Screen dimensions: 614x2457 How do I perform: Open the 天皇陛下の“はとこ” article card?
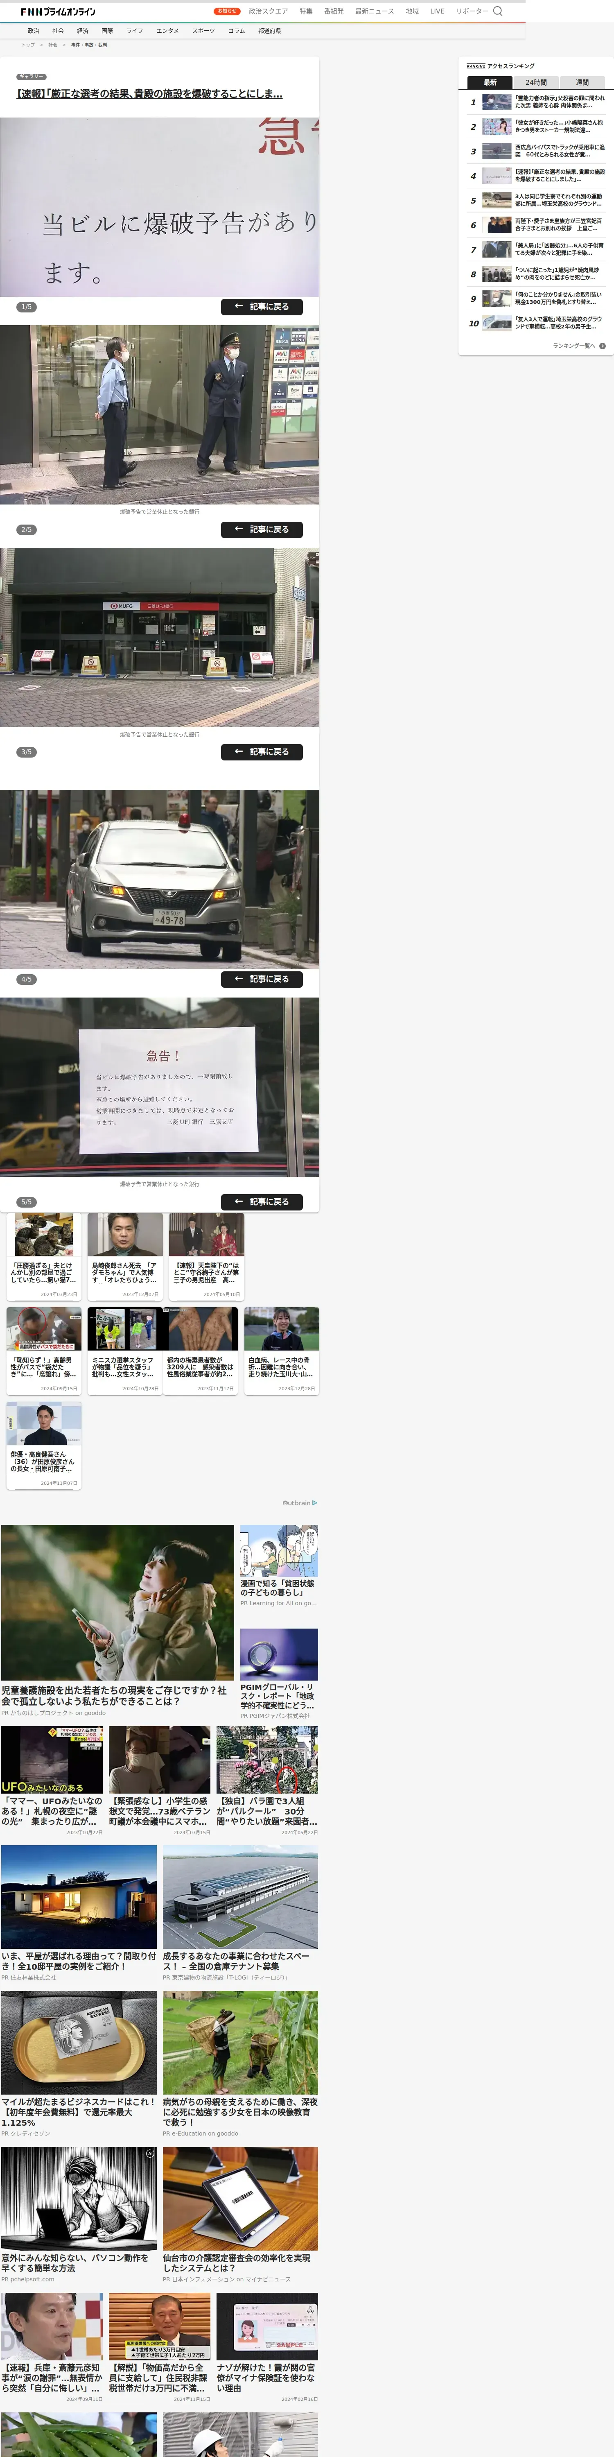click(x=206, y=1256)
